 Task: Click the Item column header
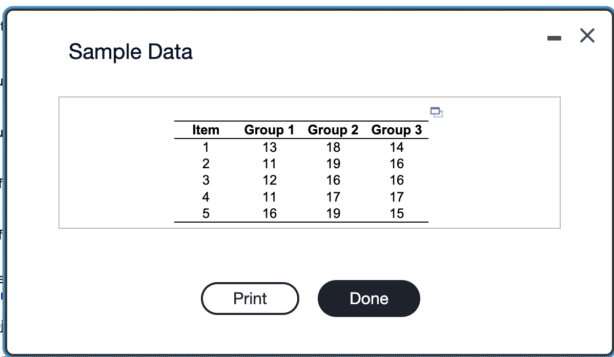(205, 130)
